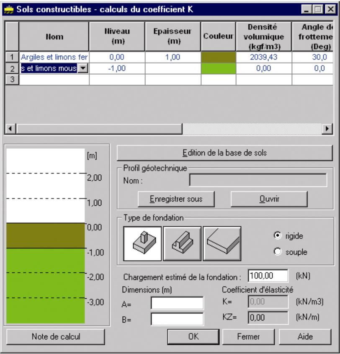This screenshot has height=354, width=340.
Task: Click the Edition de la base de sols button
Action: click(x=225, y=153)
